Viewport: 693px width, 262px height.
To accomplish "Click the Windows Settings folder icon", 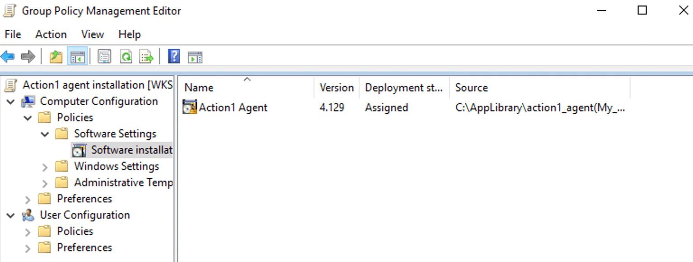I will click(x=62, y=167).
